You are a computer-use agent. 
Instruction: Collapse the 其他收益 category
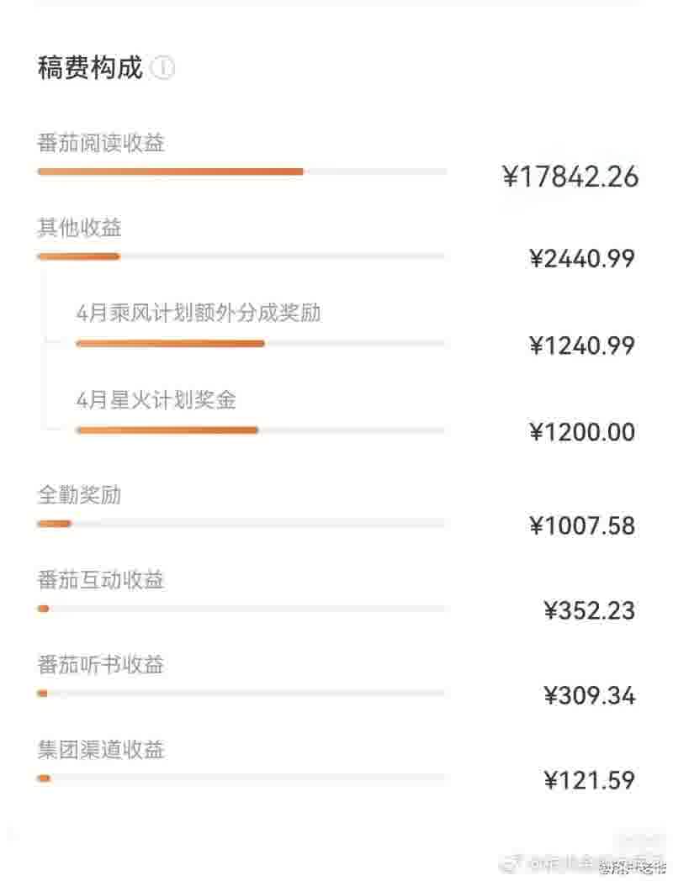pos(80,228)
